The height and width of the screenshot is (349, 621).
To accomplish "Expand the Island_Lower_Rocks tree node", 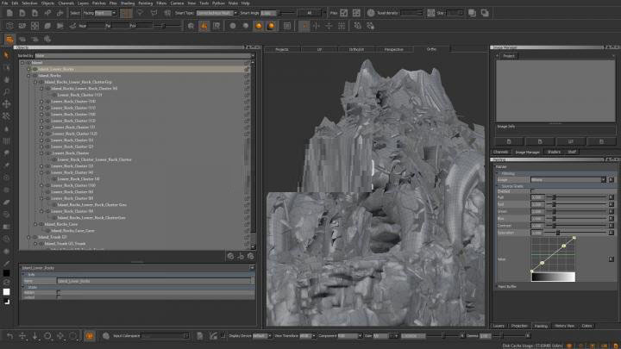I will (x=28, y=69).
